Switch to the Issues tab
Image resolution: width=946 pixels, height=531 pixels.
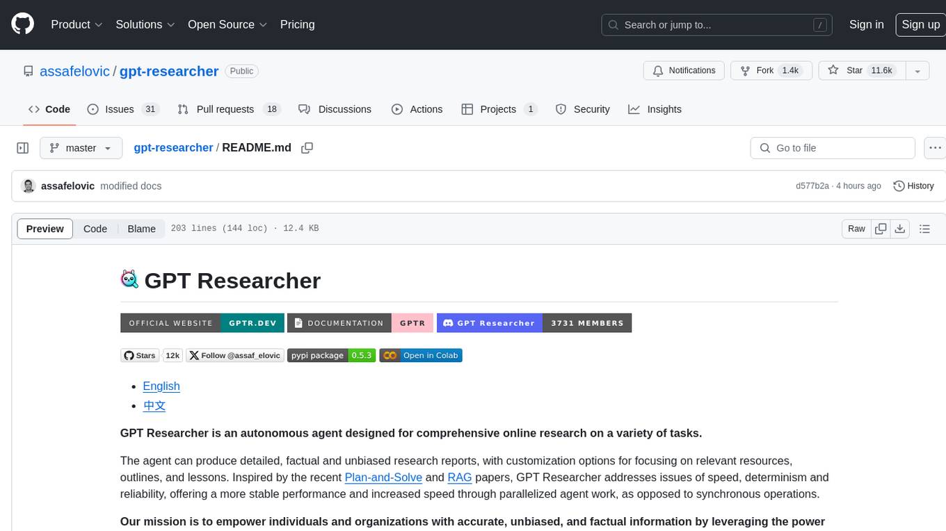pos(123,109)
